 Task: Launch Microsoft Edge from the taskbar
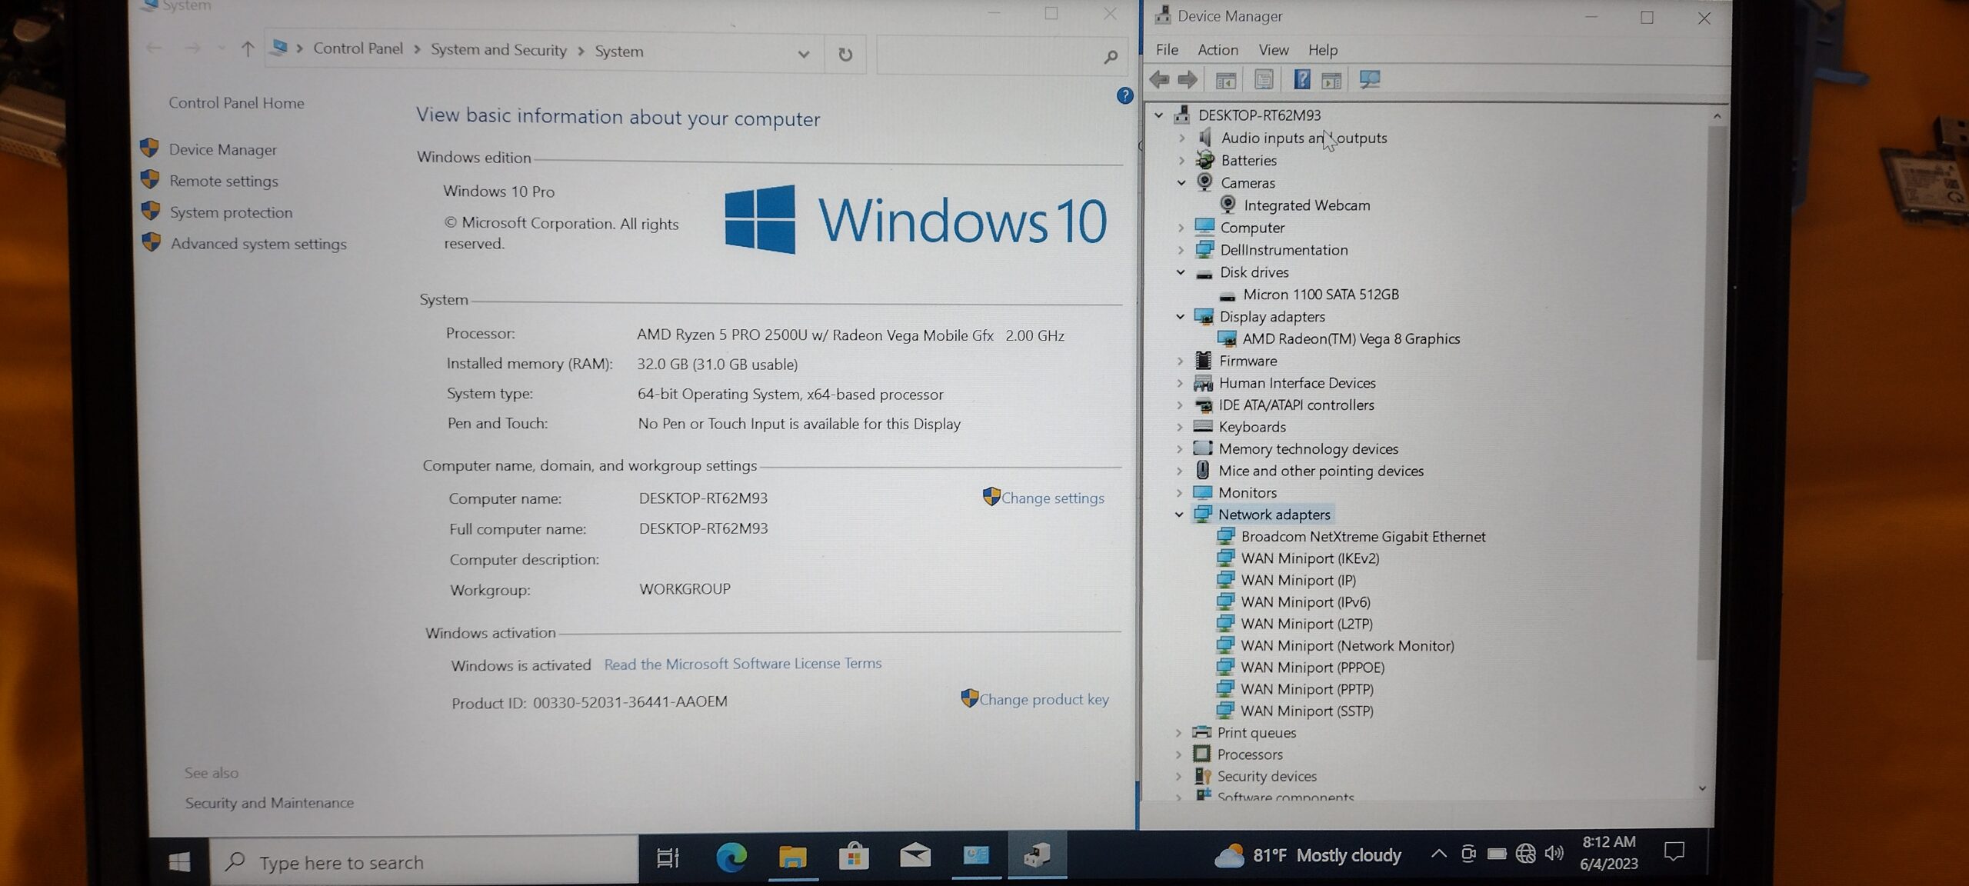tap(731, 857)
